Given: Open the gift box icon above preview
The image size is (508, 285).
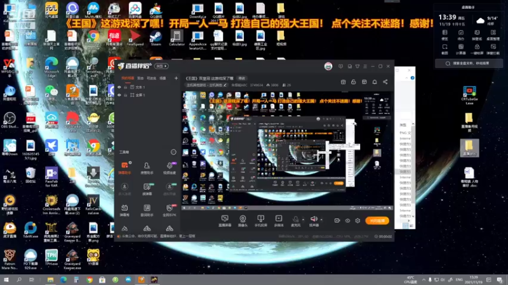Looking at the screenshot, I should pyautogui.click(x=343, y=82).
